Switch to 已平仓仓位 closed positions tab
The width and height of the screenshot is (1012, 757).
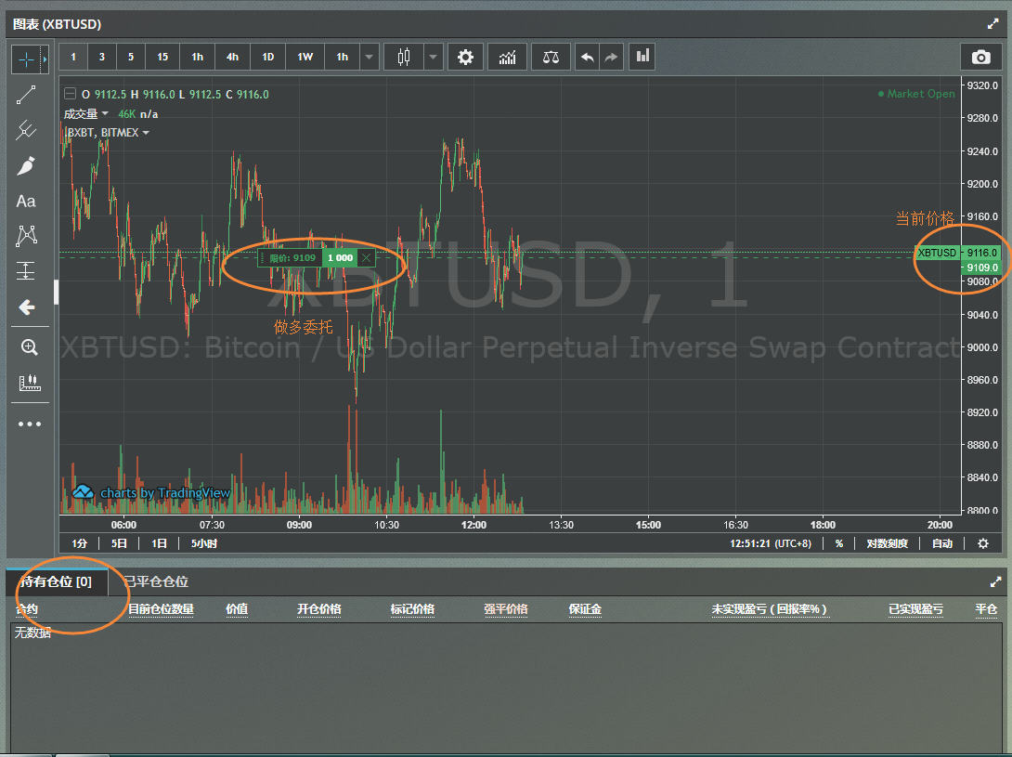[x=156, y=582]
